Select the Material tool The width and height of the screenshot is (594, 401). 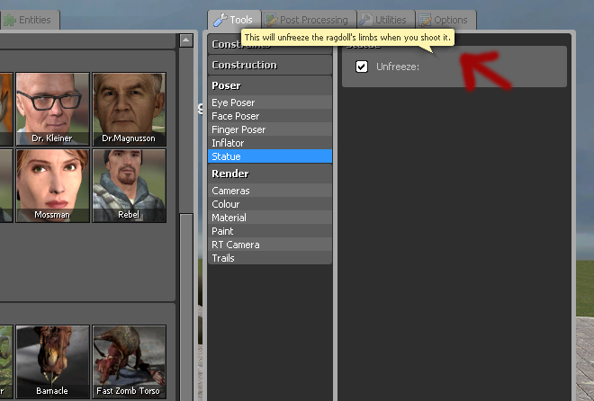coord(270,218)
